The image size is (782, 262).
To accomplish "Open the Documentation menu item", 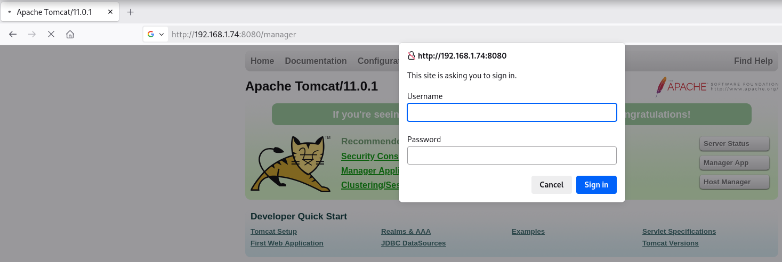I will [x=316, y=61].
